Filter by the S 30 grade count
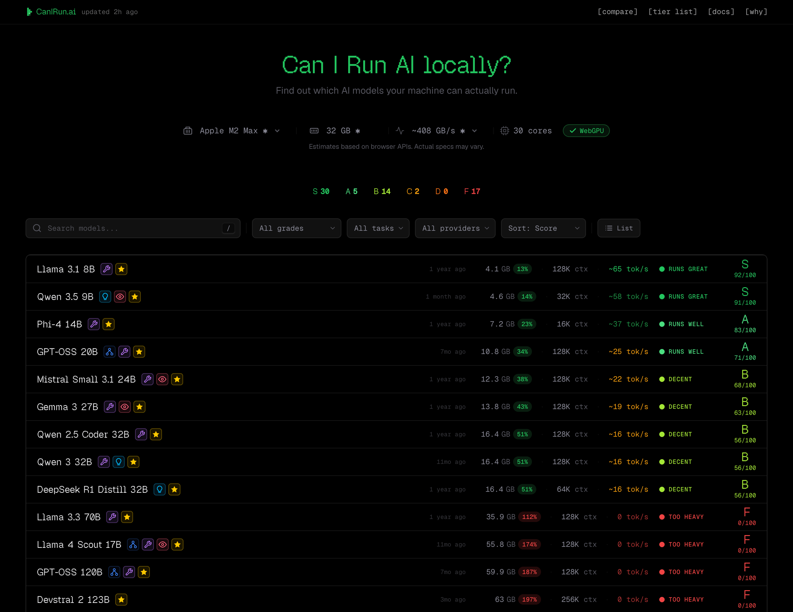Image resolution: width=793 pixels, height=612 pixels. (x=321, y=191)
